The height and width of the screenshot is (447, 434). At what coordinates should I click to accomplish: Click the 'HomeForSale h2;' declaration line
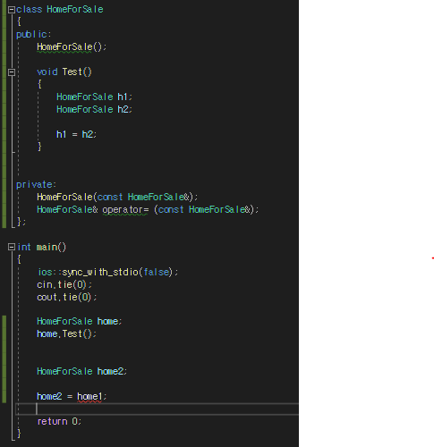coord(94,110)
